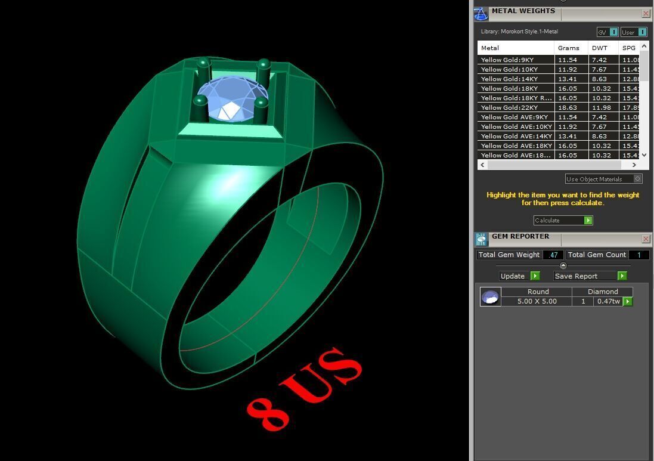Select Yellow Gold:14KY row
This screenshot has width=654, height=461.
559,79
